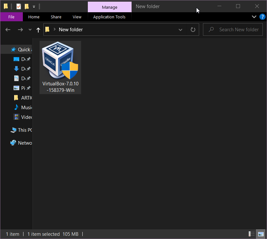This screenshot has width=267, height=239.
Task: Click the blue Help question mark icon
Action: coord(262,17)
